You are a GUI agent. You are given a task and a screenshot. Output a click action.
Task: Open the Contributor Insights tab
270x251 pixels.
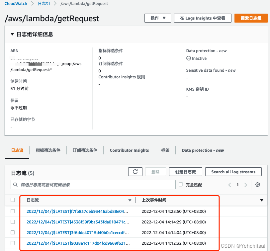[129, 150]
